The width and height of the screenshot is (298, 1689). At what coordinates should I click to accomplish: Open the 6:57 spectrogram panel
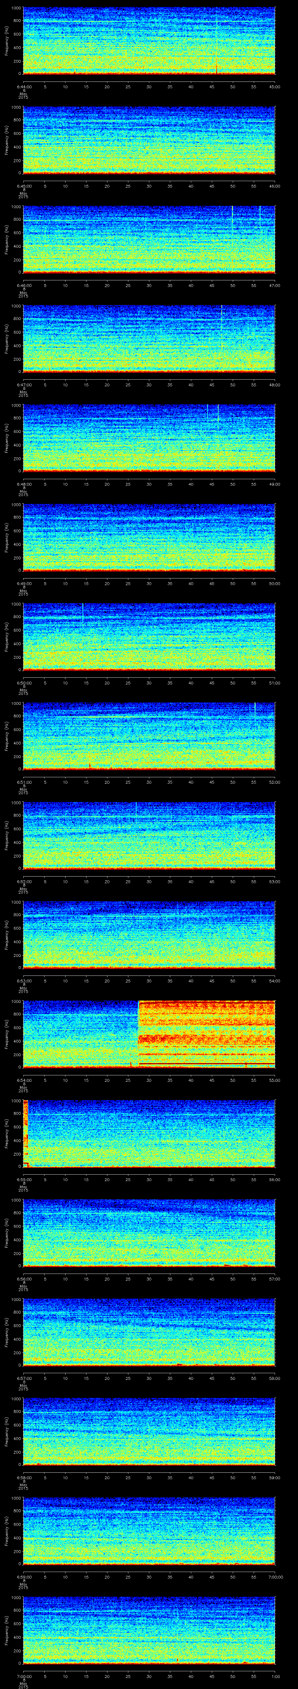[149, 1332]
